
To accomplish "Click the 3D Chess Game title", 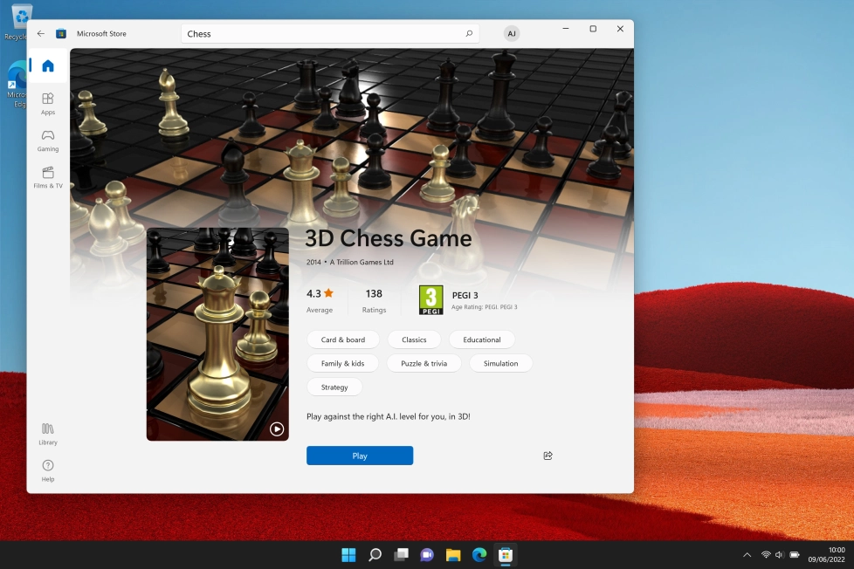I will 389,238.
